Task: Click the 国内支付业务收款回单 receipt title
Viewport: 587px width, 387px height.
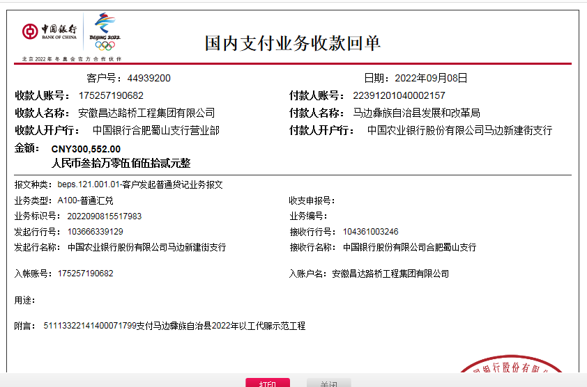Action: 293,42
